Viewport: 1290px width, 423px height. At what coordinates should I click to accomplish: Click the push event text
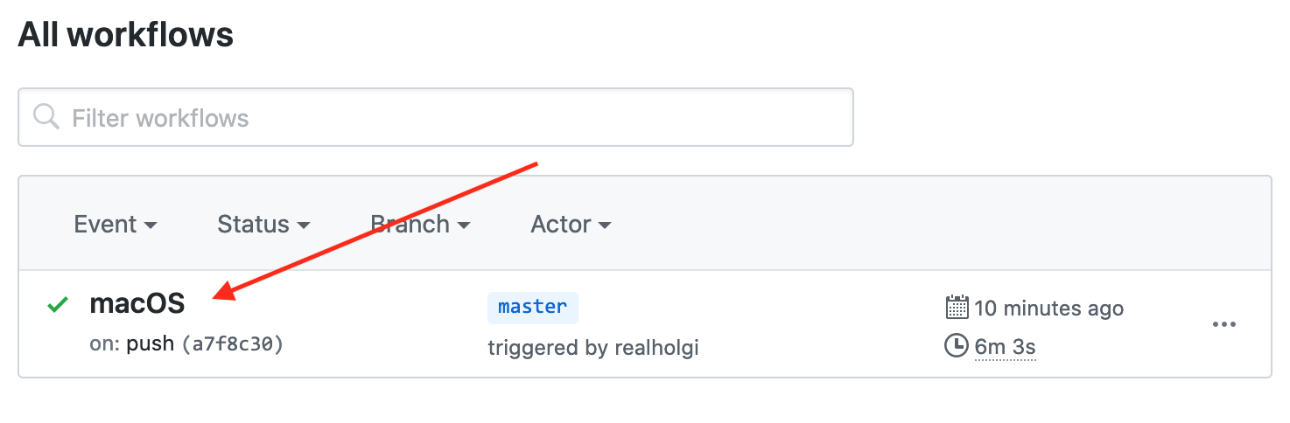point(151,344)
